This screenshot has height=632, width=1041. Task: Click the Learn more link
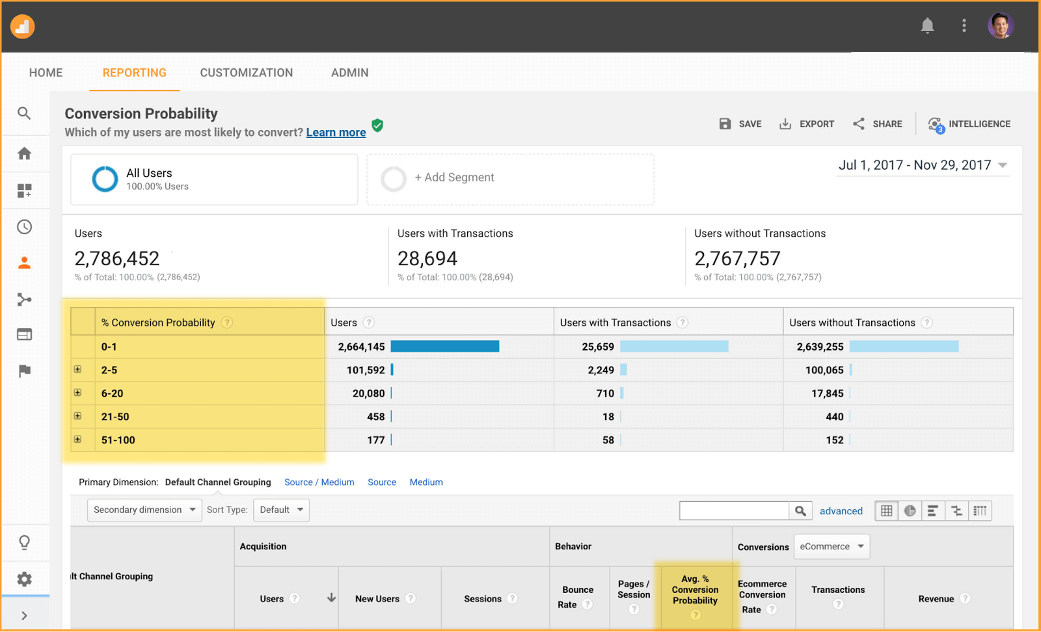[x=336, y=133]
